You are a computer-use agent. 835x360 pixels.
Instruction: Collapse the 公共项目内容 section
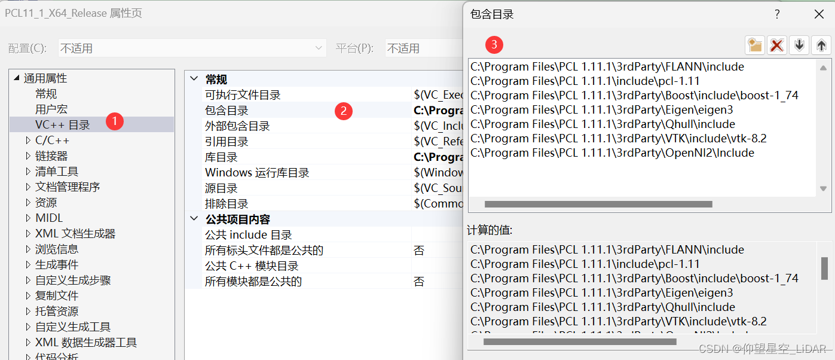[194, 219]
